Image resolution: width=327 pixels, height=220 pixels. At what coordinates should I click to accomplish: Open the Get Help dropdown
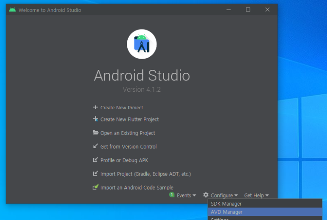pos(256,195)
